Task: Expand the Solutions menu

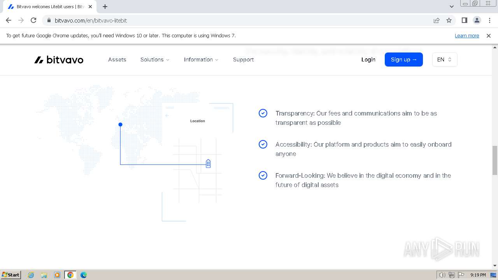Action: click(155, 59)
